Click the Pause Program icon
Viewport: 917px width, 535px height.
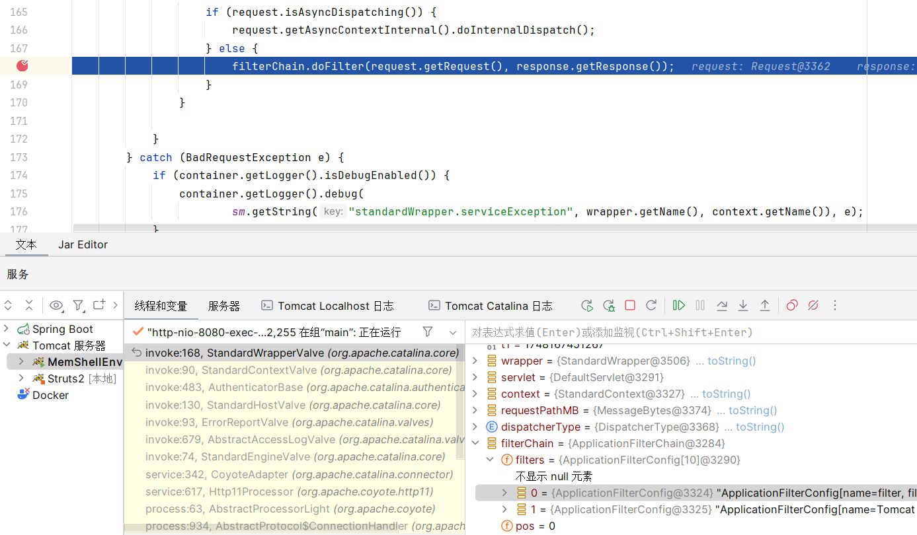click(x=700, y=305)
